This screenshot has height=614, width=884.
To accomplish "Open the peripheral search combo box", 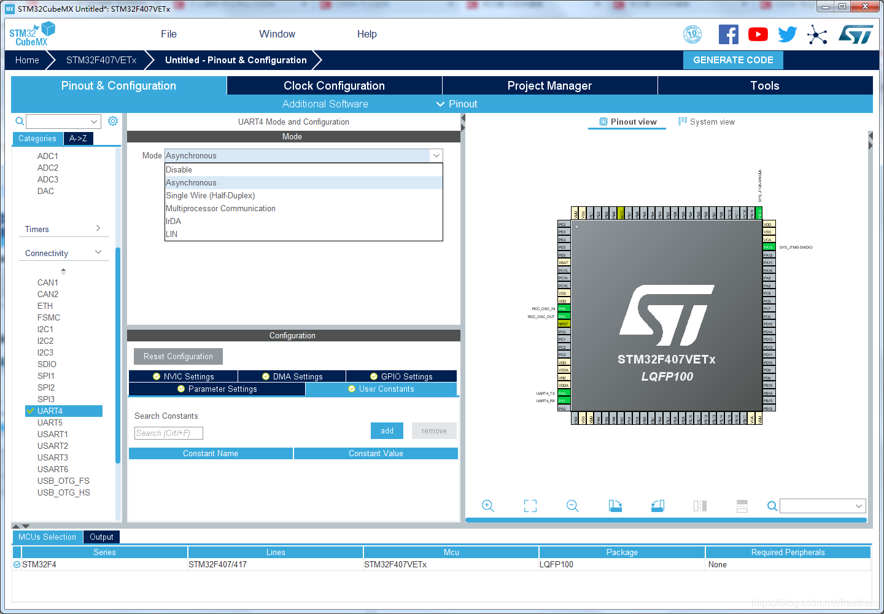I will (63, 122).
